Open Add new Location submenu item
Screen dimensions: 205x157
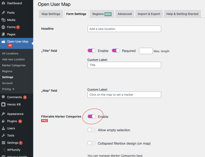click(13, 59)
